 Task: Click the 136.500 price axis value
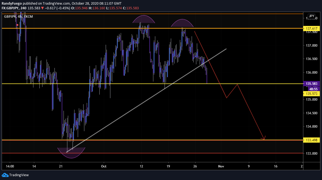pos(312,59)
